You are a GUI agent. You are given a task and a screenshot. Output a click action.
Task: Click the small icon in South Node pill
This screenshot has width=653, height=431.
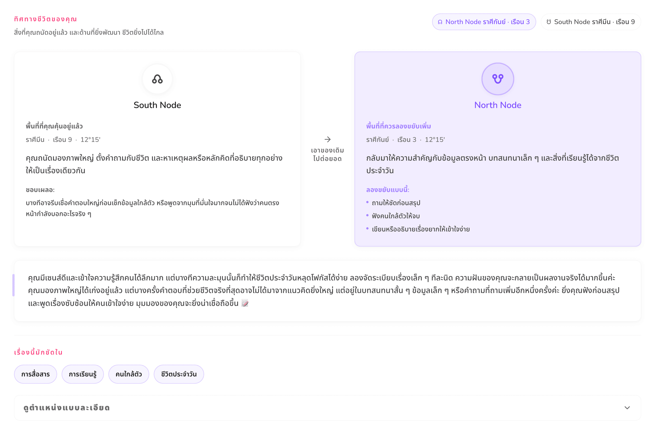[x=549, y=22]
